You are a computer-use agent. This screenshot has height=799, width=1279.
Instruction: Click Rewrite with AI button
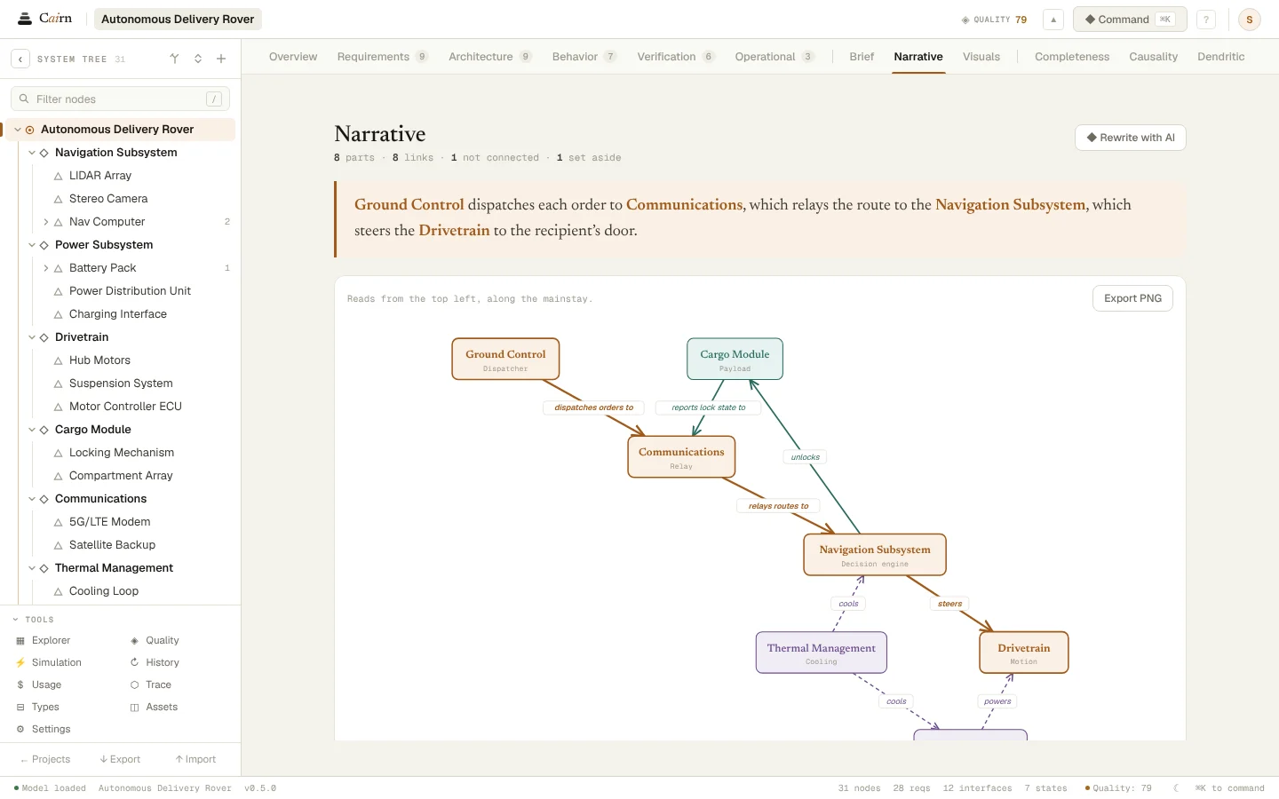(x=1131, y=138)
